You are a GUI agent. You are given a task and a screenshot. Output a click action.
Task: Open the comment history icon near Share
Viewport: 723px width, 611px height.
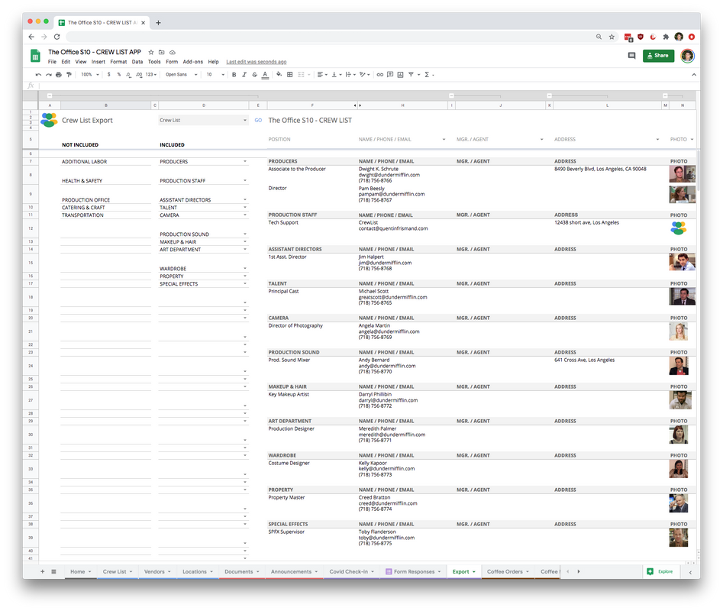631,56
